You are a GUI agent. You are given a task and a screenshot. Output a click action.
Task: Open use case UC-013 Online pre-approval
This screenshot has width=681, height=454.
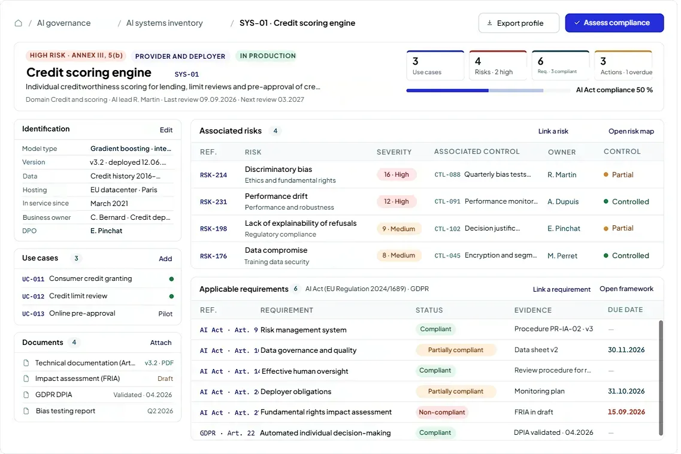[98, 314]
